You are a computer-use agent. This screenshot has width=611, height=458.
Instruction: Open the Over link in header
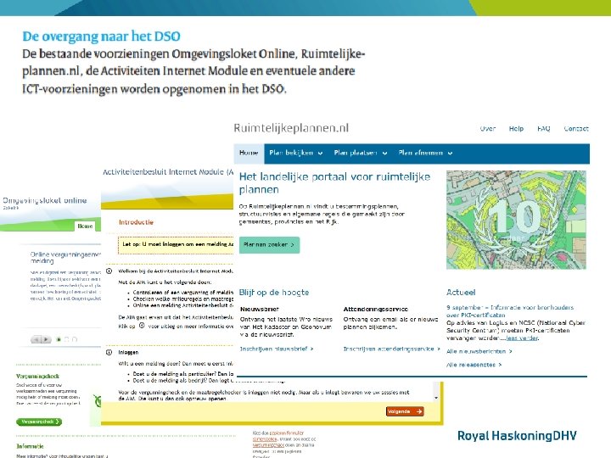pyautogui.click(x=487, y=129)
